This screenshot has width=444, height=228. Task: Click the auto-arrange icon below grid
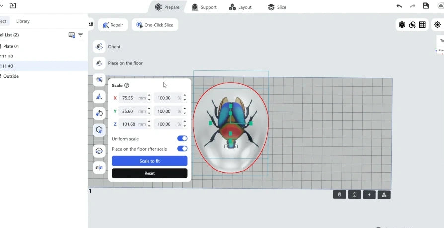pyautogui.click(x=384, y=195)
